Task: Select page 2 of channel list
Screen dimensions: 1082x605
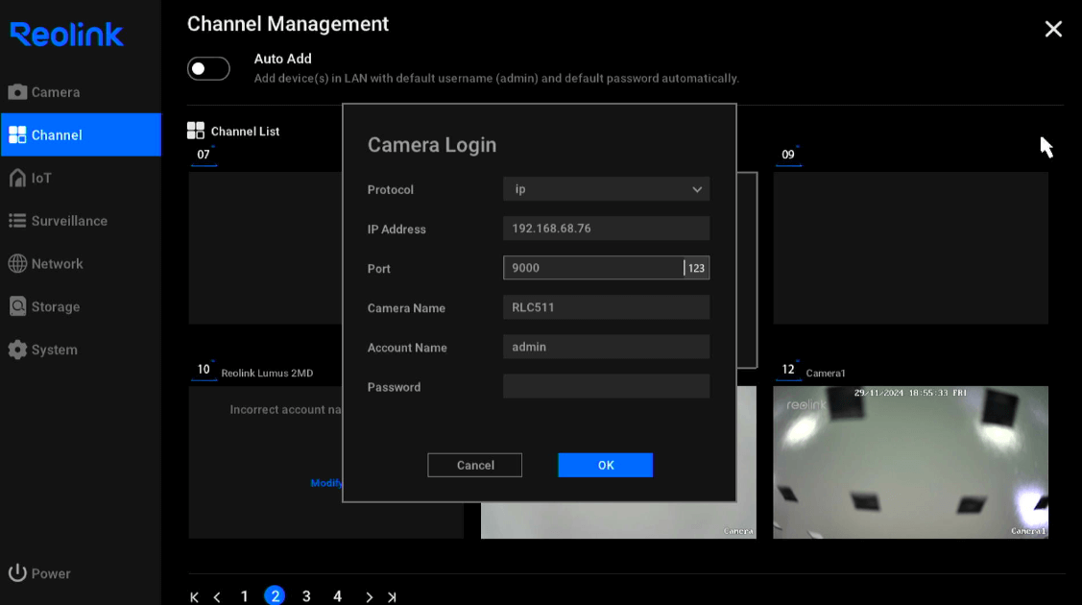Action: click(275, 595)
